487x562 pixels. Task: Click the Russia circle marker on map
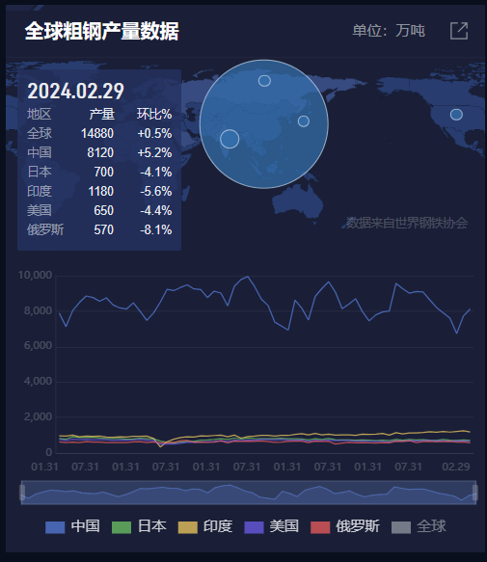264,81
